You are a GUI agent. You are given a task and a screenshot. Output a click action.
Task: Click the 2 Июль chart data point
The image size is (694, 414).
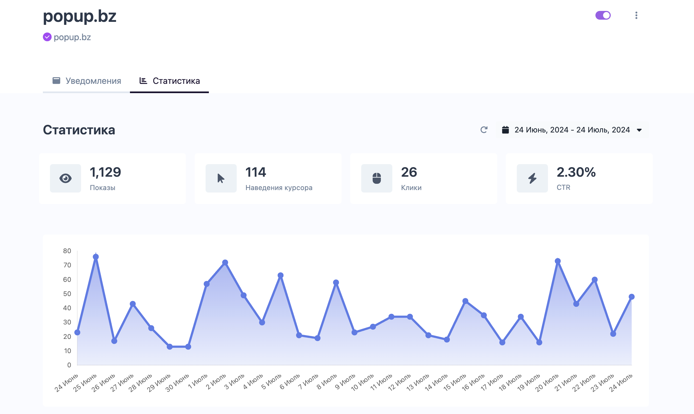pyautogui.click(x=225, y=262)
